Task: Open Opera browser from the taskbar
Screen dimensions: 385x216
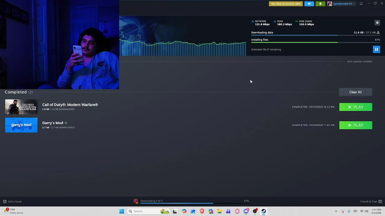Action: (x=237, y=211)
